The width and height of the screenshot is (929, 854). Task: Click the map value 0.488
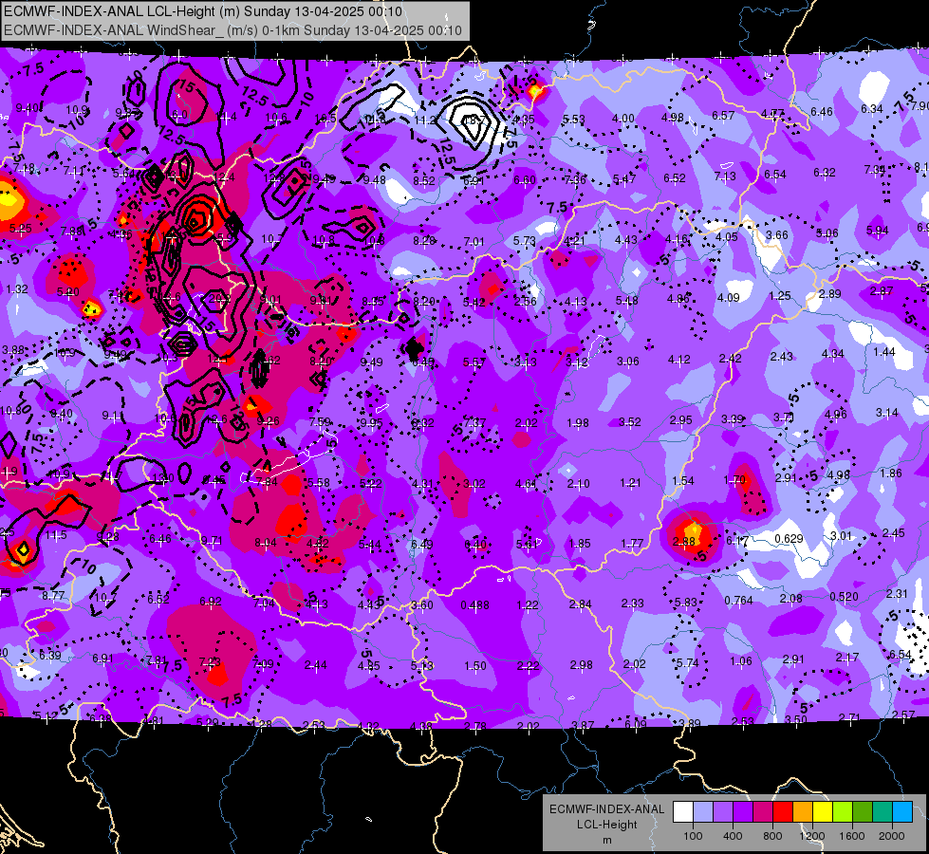pos(475,605)
